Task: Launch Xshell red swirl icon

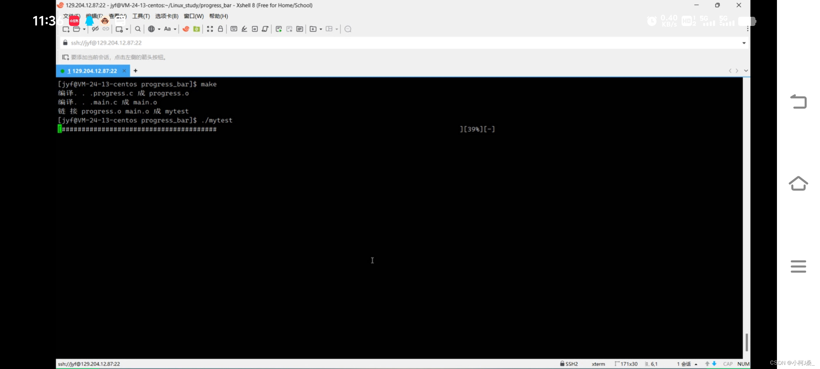Action: coord(186,29)
